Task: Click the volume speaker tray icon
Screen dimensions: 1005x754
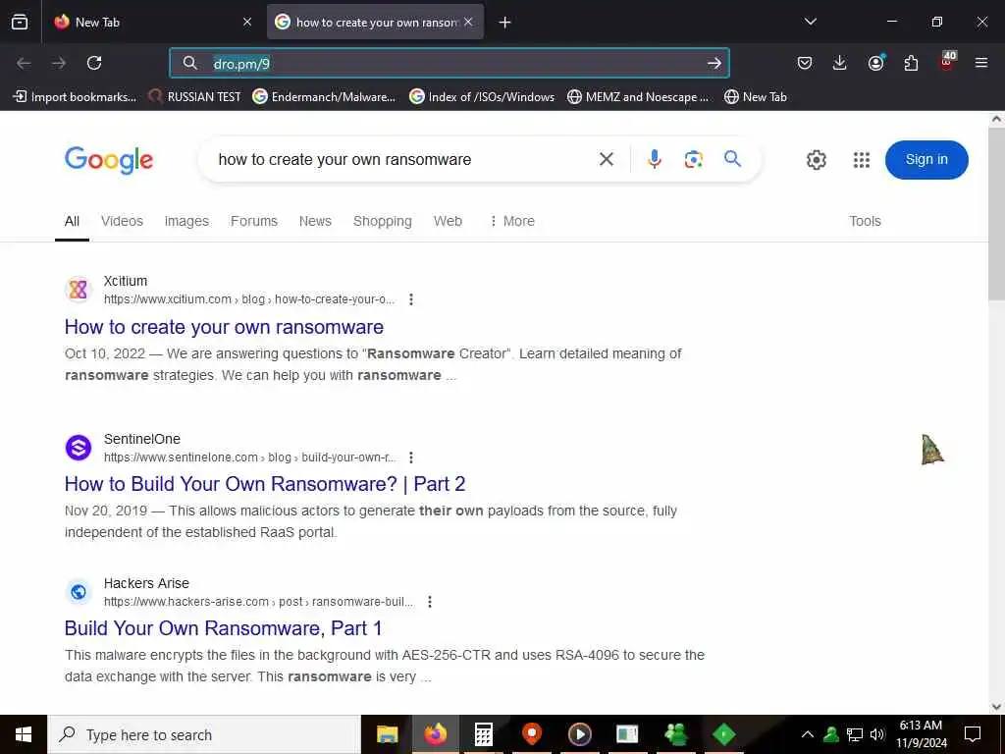Action: tap(876, 734)
